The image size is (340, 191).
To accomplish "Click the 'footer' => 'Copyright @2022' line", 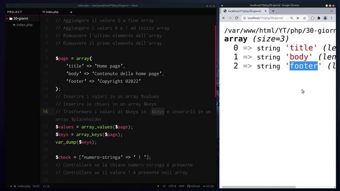I will pyautogui.click(x=104, y=81).
